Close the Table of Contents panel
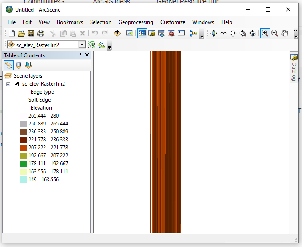 pos(87,55)
